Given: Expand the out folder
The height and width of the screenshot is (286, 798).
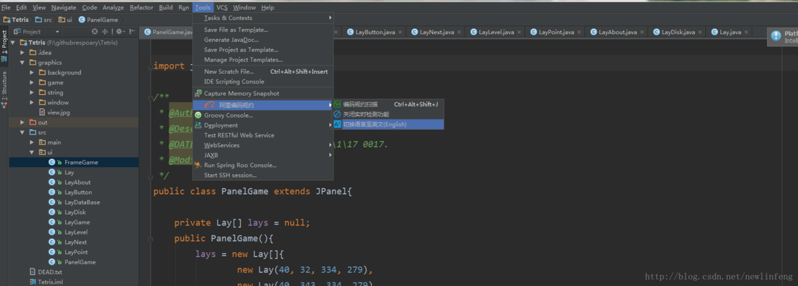Looking at the screenshot, I should (23, 122).
